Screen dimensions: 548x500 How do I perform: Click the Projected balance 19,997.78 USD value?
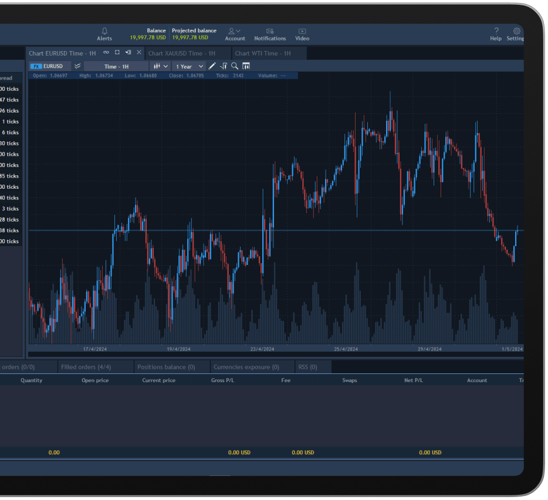190,38
